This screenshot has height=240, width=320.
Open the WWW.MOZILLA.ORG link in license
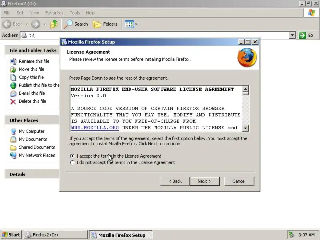pyautogui.click(x=95, y=128)
